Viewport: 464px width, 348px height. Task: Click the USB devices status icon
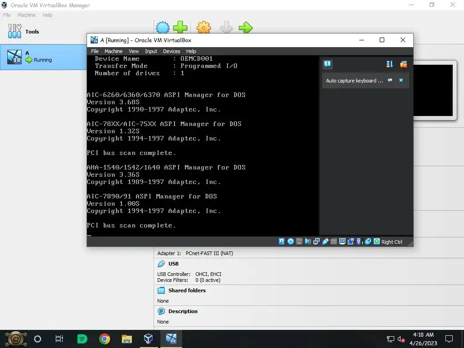click(x=325, y=242)
